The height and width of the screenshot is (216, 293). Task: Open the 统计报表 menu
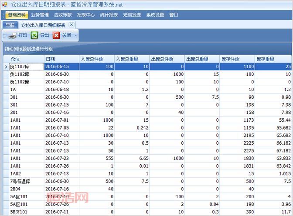click(109, 15)
